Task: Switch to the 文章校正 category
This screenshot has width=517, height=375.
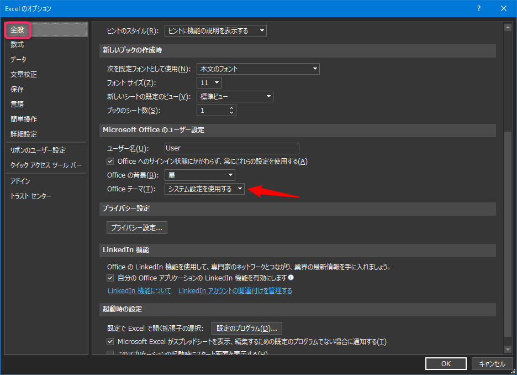Action: [46, 74]
